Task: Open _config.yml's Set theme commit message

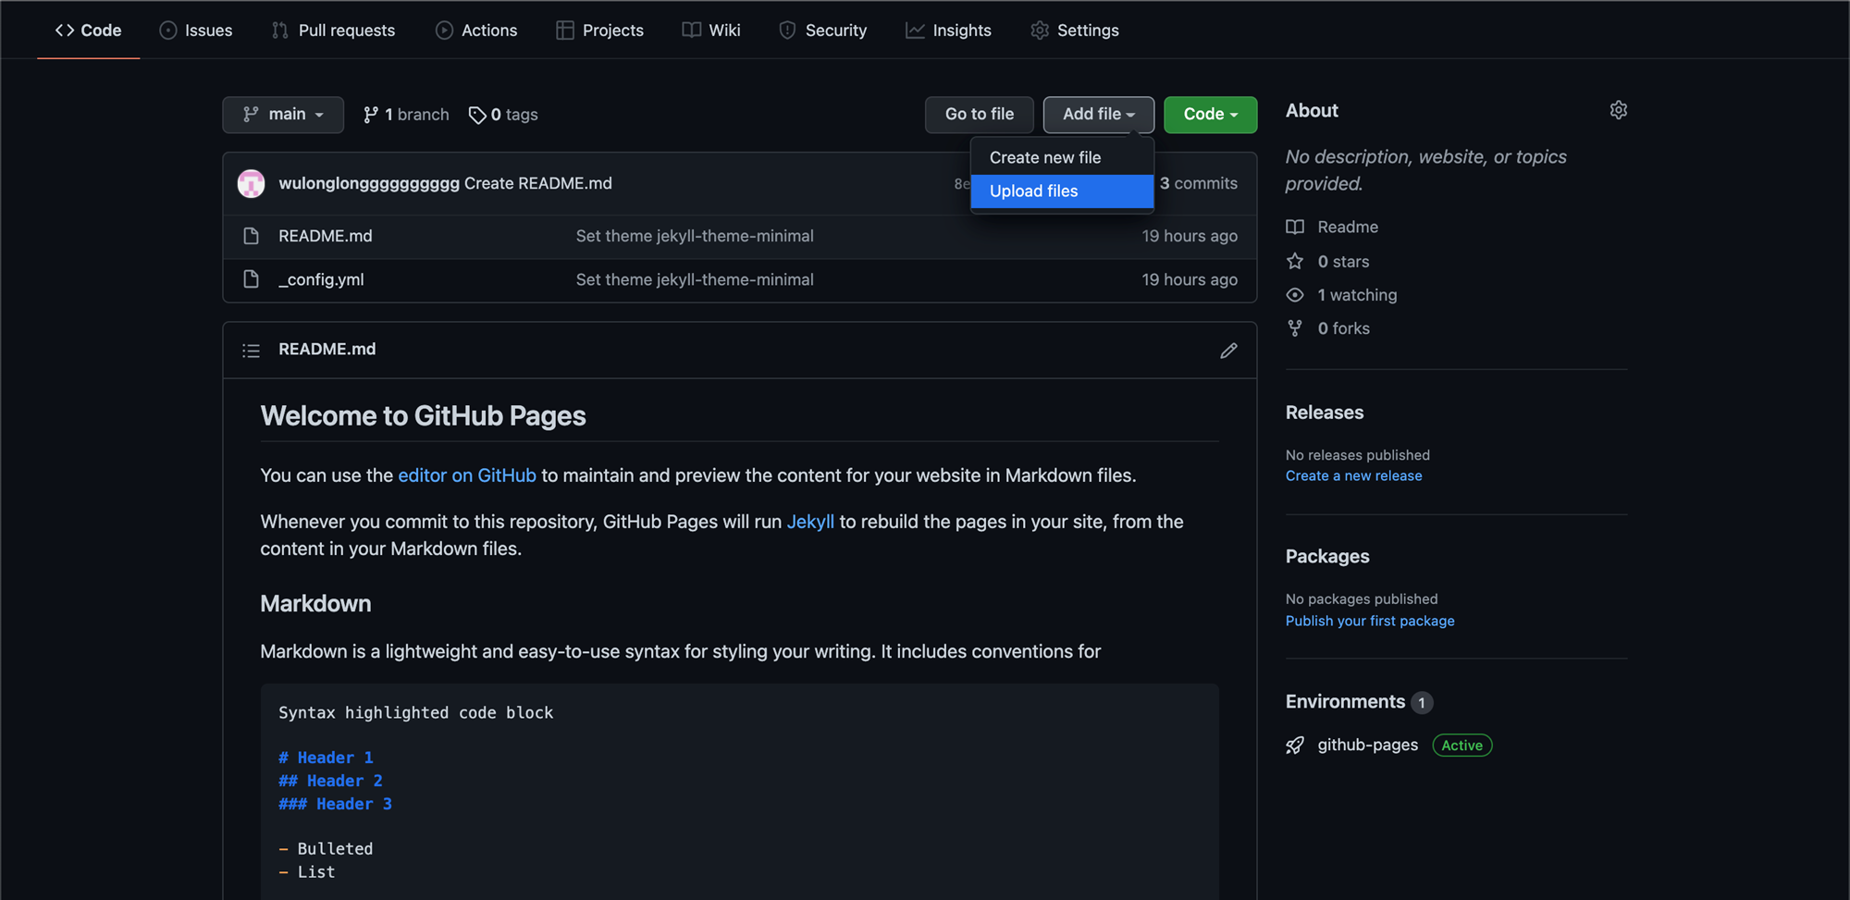Action: [695, 280]
